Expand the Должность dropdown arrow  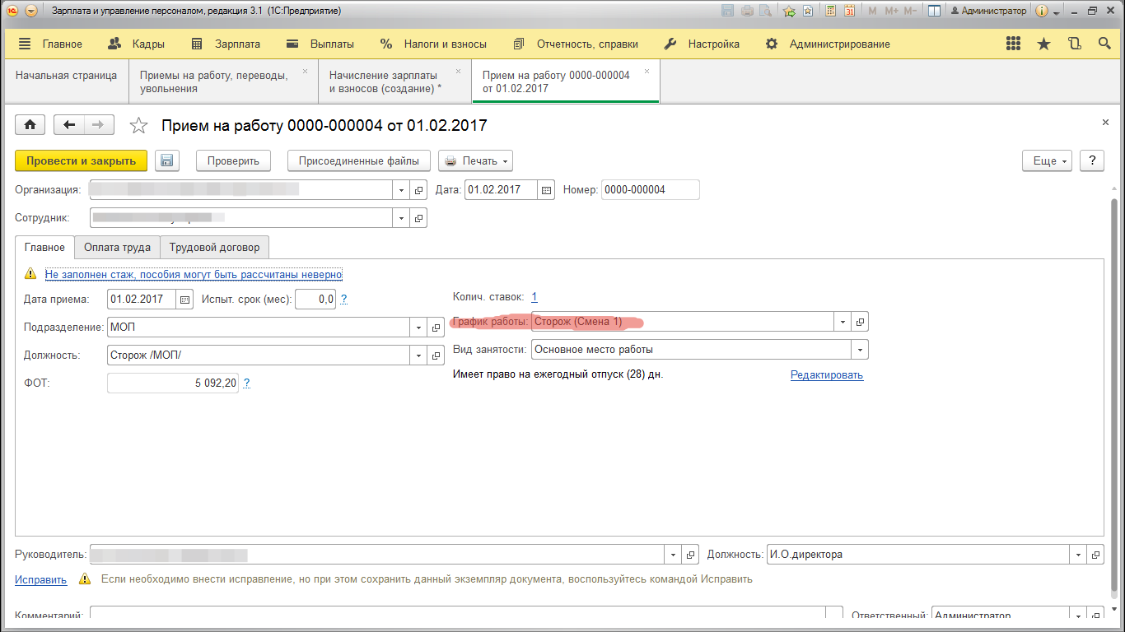coord(418,355)
